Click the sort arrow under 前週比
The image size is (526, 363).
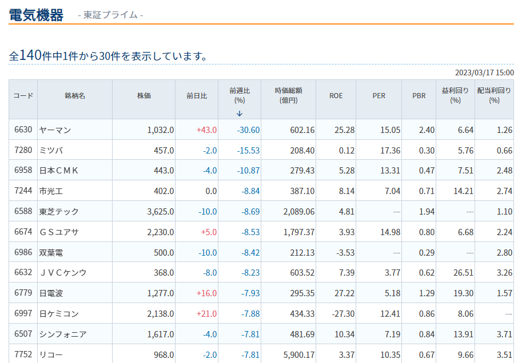[239, 114]
